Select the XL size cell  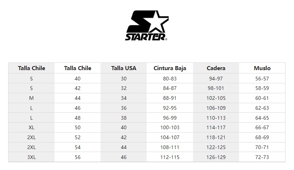pyautogui.click(x=32, y=127)
